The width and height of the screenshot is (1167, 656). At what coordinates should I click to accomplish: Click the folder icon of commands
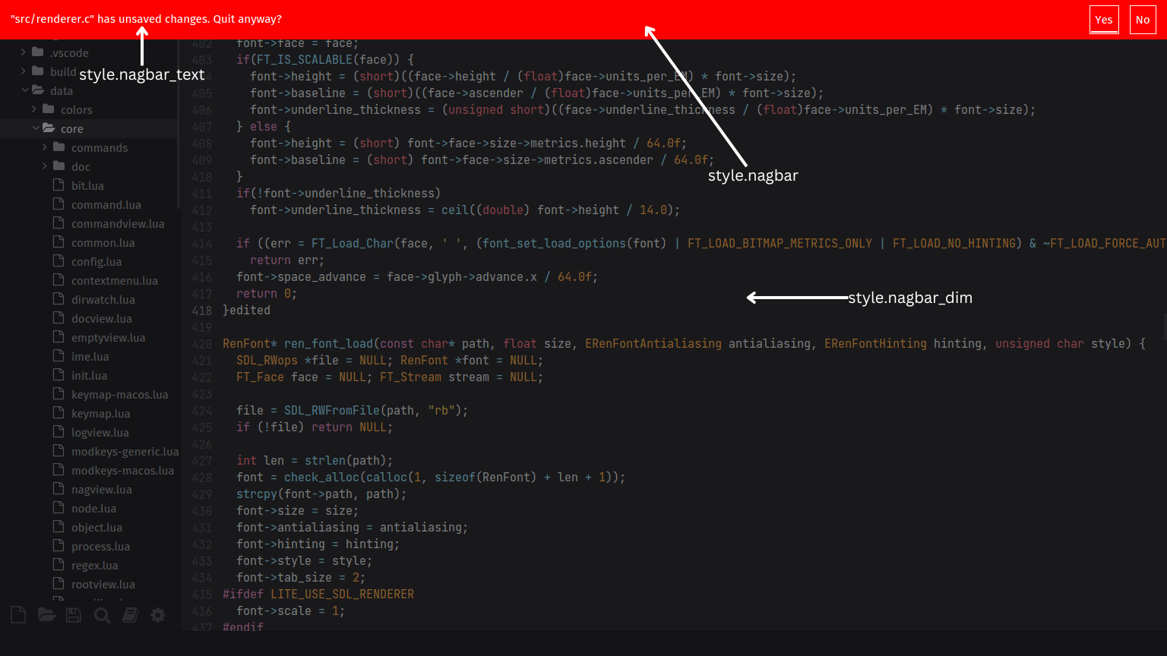(59, 147)
